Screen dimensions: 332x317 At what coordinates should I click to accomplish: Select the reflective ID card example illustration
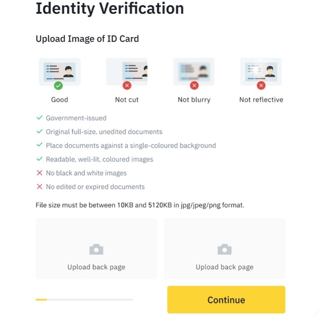[x=261, y=72]
